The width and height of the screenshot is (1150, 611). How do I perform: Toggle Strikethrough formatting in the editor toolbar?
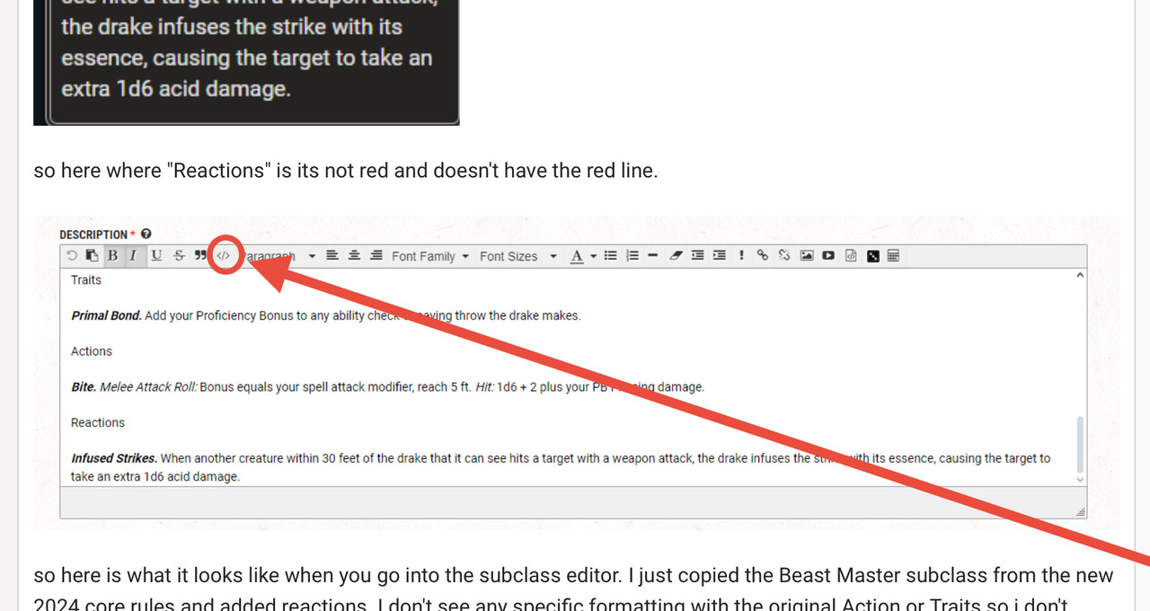(x=179, y=256)
